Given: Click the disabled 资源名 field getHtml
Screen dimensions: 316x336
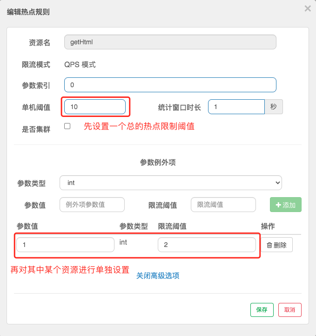Looking at the screenshot, I should click(x=170, y=42).
